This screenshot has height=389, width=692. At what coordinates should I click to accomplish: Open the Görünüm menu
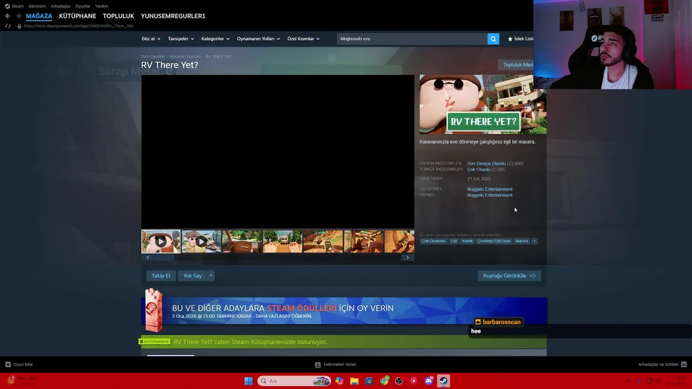tap(37, 6)
